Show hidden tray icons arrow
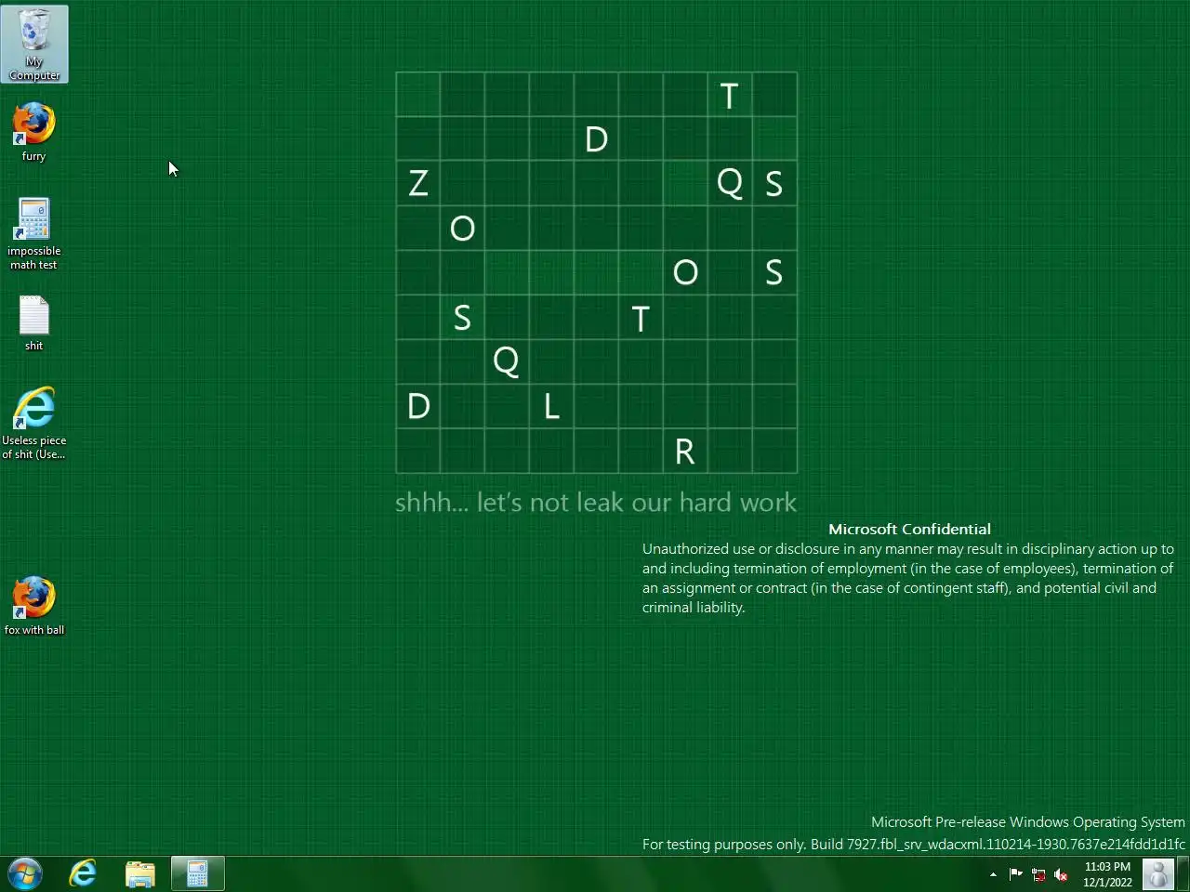Image resolution: width=1190 pixels, height=892 pixels. 993,874
